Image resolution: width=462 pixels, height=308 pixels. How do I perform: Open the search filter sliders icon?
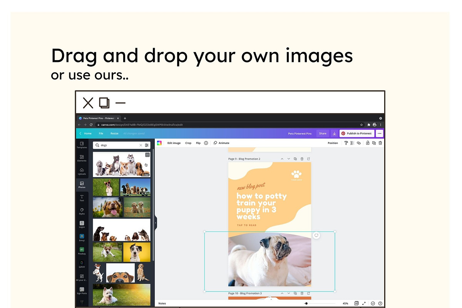click(147, 145)
